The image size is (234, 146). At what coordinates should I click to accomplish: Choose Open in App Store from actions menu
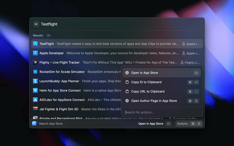(x=162, y=73)
